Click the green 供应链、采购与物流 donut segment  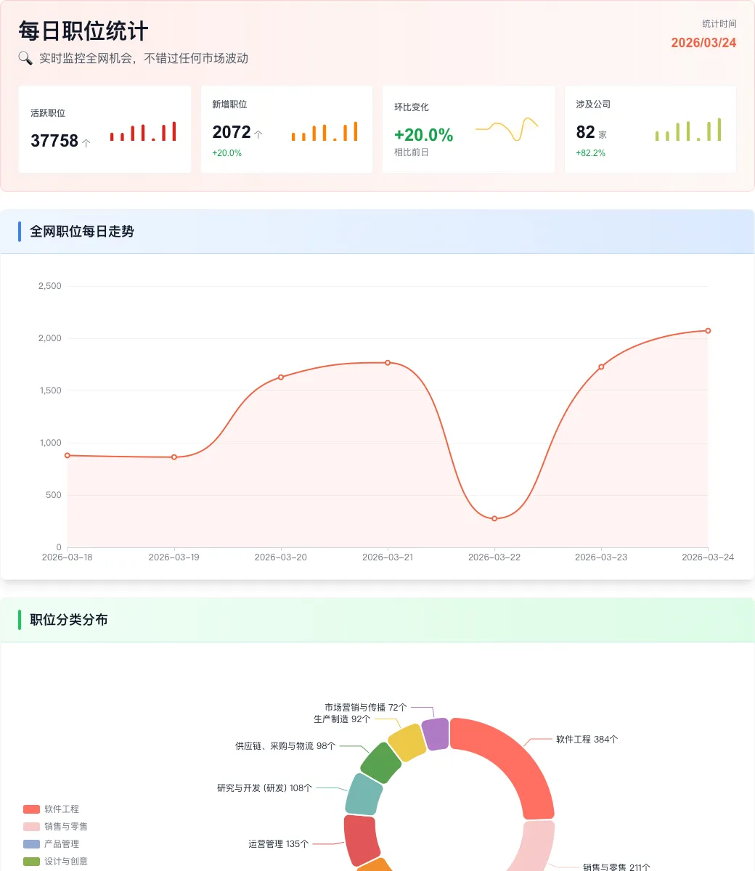pyautogui.click(x=381, y=763)
